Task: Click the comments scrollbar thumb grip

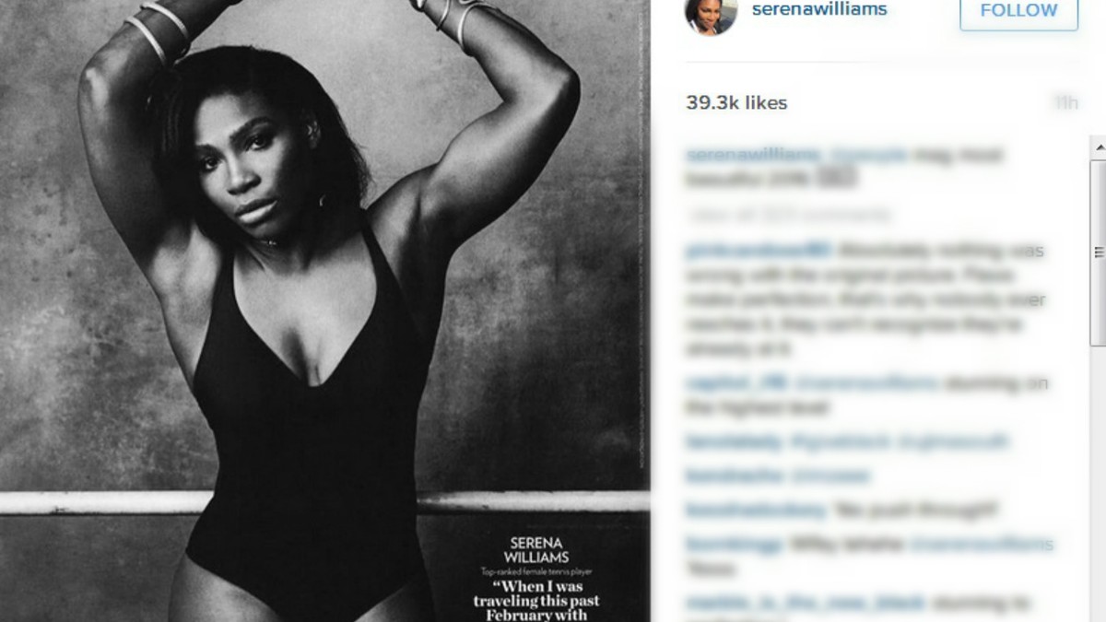Action: [1099, 252]
